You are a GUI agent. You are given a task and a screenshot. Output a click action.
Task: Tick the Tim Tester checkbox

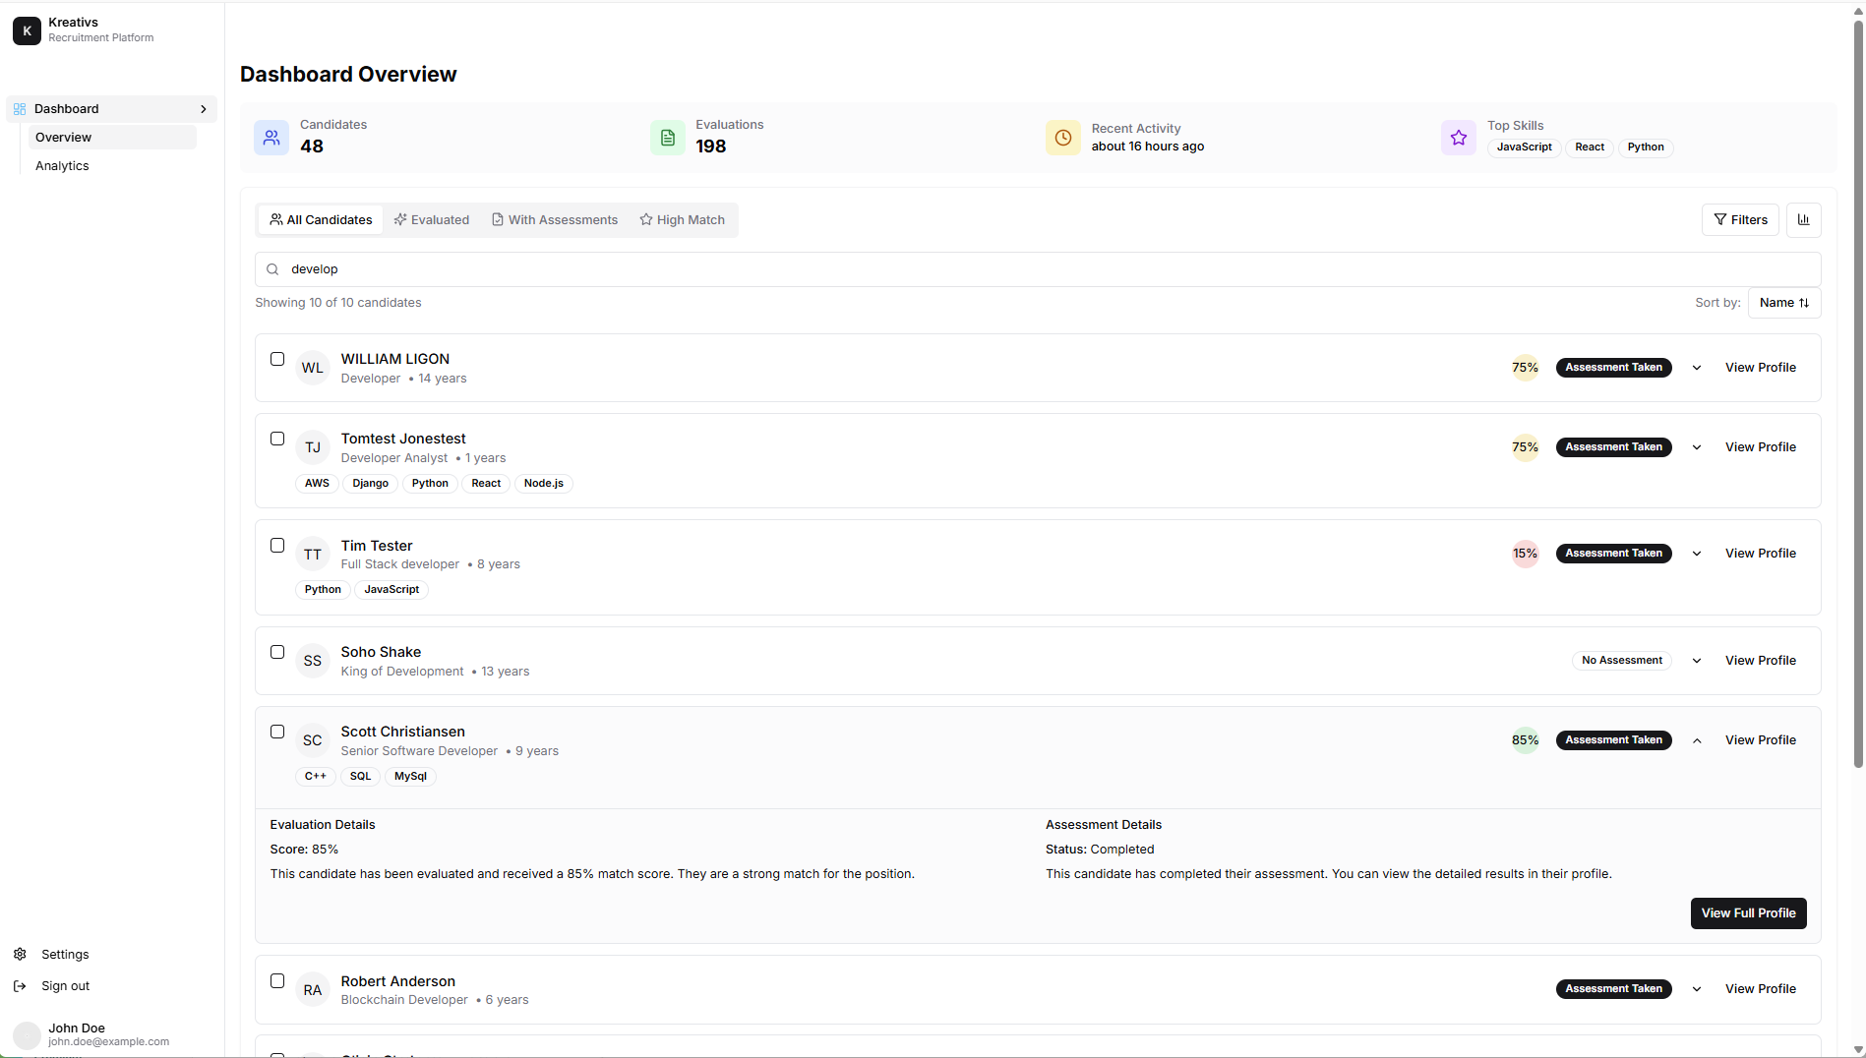pyautogui.click(x=277, y=546)
